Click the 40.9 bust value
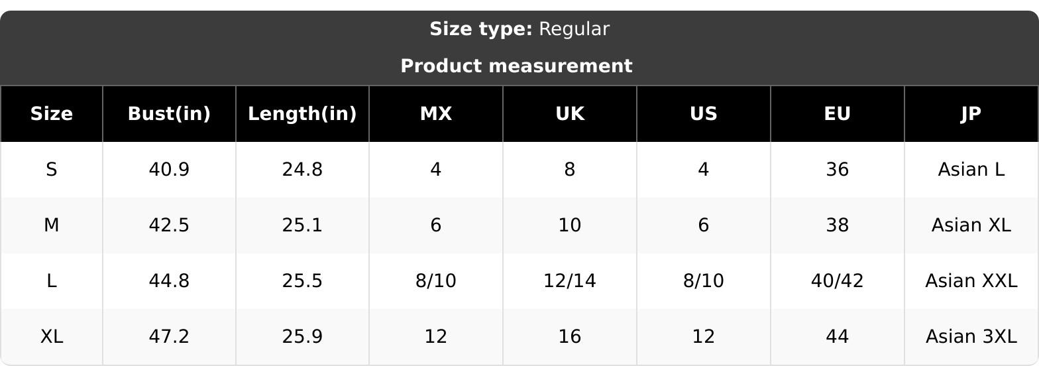The image size is (1039, 366). tap(169, 170)
